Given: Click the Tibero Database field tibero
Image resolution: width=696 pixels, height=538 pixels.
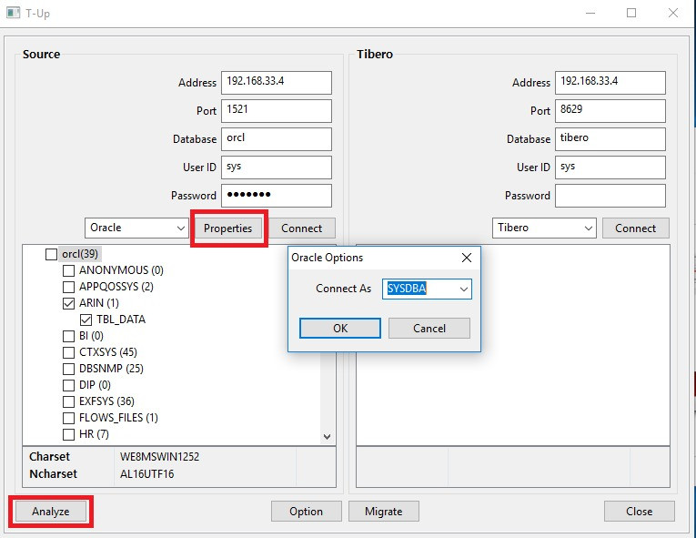Looking at the screenshot, I should coord(610,139).
